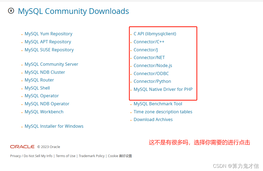Select MySQL Shell from the list
The width and height of the screenshot is (263, 171).
point(37,88)
